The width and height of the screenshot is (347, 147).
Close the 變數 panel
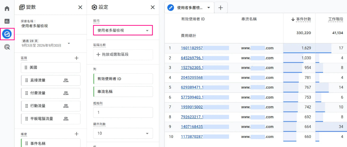click(x=81, y=7)
